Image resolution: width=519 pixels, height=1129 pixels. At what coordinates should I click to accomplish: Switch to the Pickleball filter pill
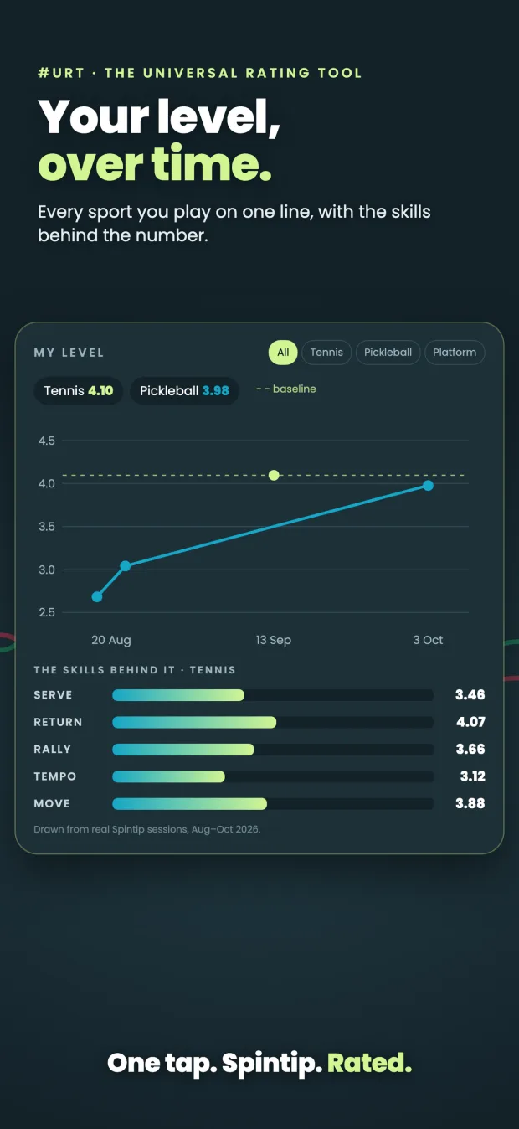(388, 353)
